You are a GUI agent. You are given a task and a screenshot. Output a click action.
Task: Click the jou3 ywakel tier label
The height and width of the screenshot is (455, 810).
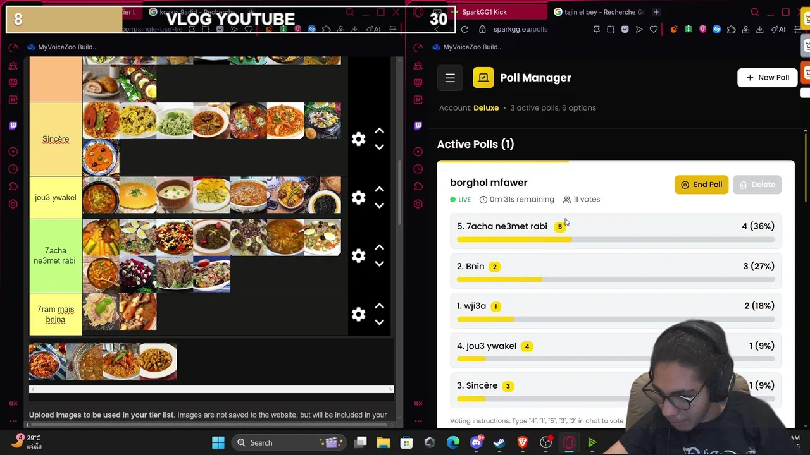point(56,198)
